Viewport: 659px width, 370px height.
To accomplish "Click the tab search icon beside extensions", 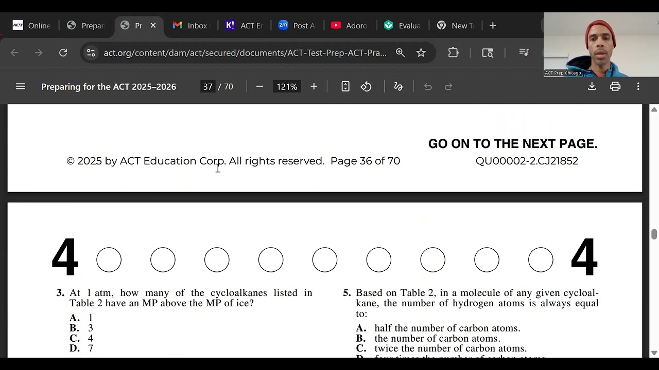I will pyautogui.click(x=488, y=52).
